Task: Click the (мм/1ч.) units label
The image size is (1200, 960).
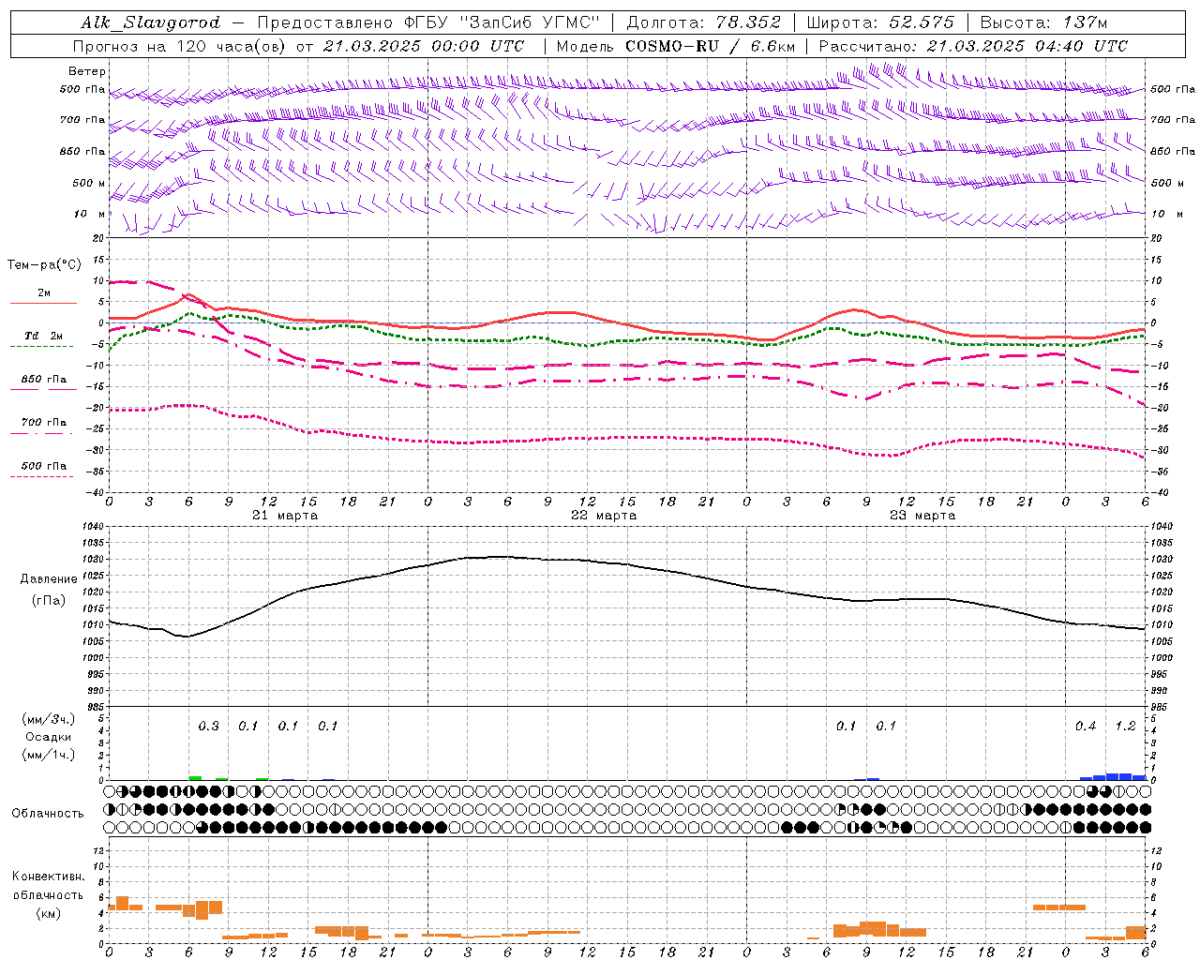Action: click(49, 755)
